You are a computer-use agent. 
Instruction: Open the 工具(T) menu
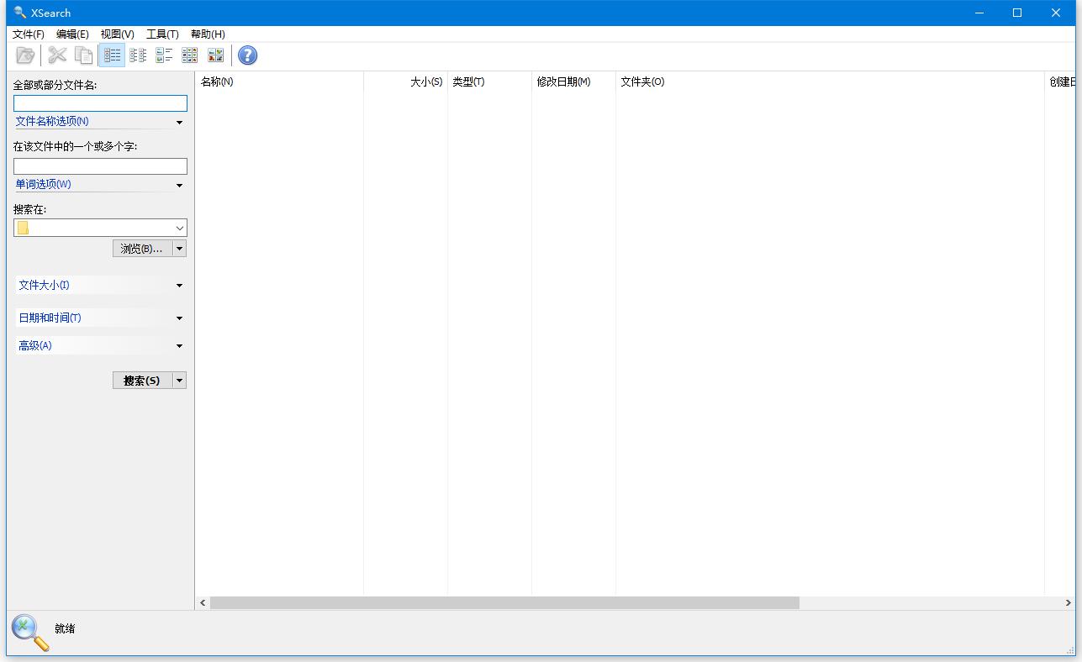pyautogui.click(x=162, y=34)
